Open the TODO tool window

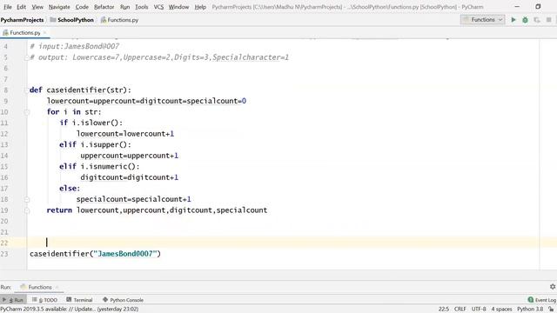[x=44, y=300]
